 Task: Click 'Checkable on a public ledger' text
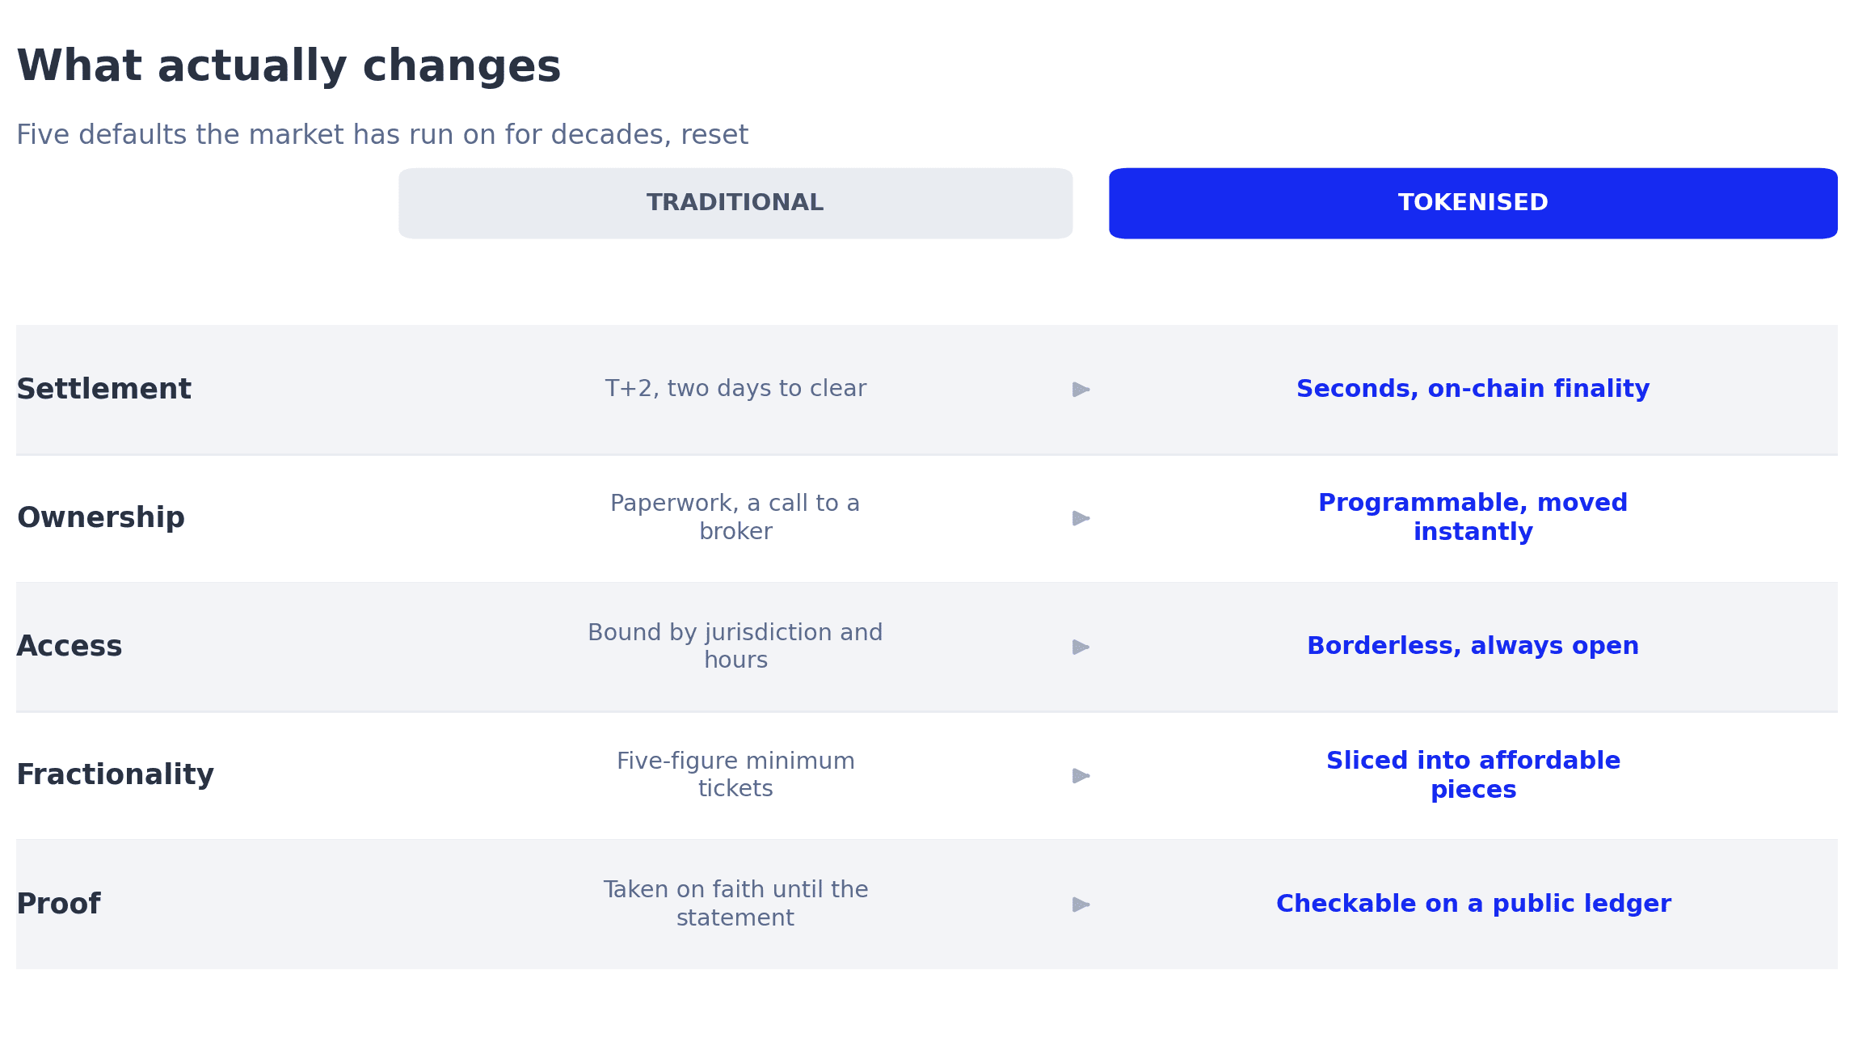coord(1473,904)
